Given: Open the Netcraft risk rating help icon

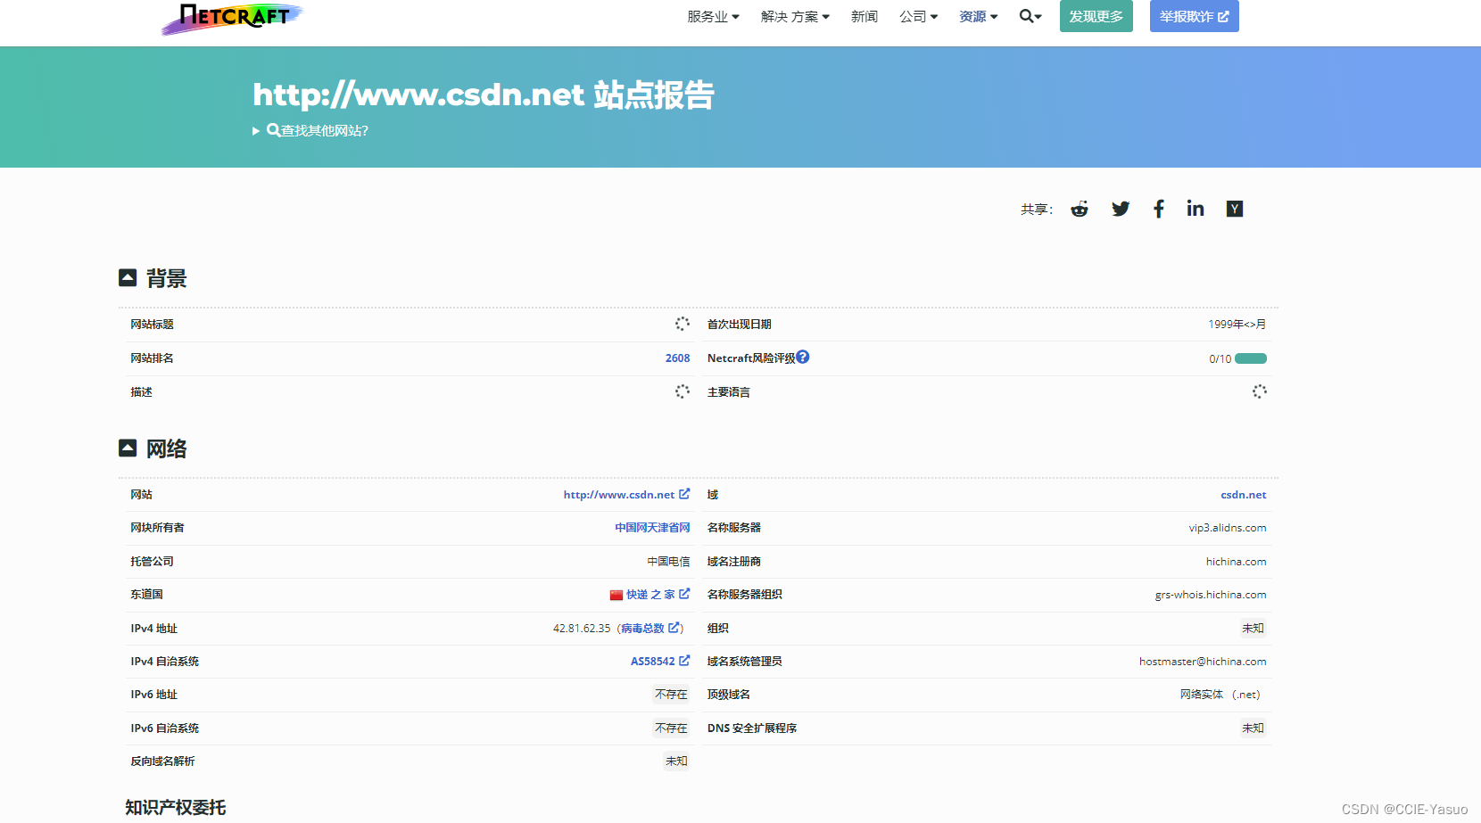Looking at the screenshot, I should (x=803, y=357).
